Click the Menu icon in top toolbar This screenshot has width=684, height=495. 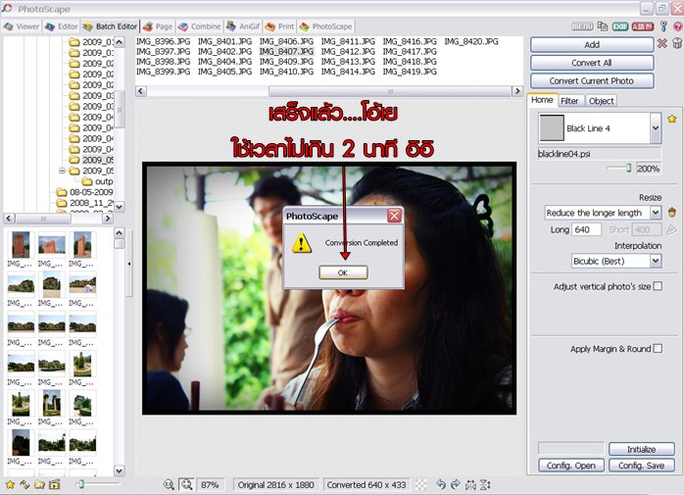pyautogui.click(x=582, y=26)
